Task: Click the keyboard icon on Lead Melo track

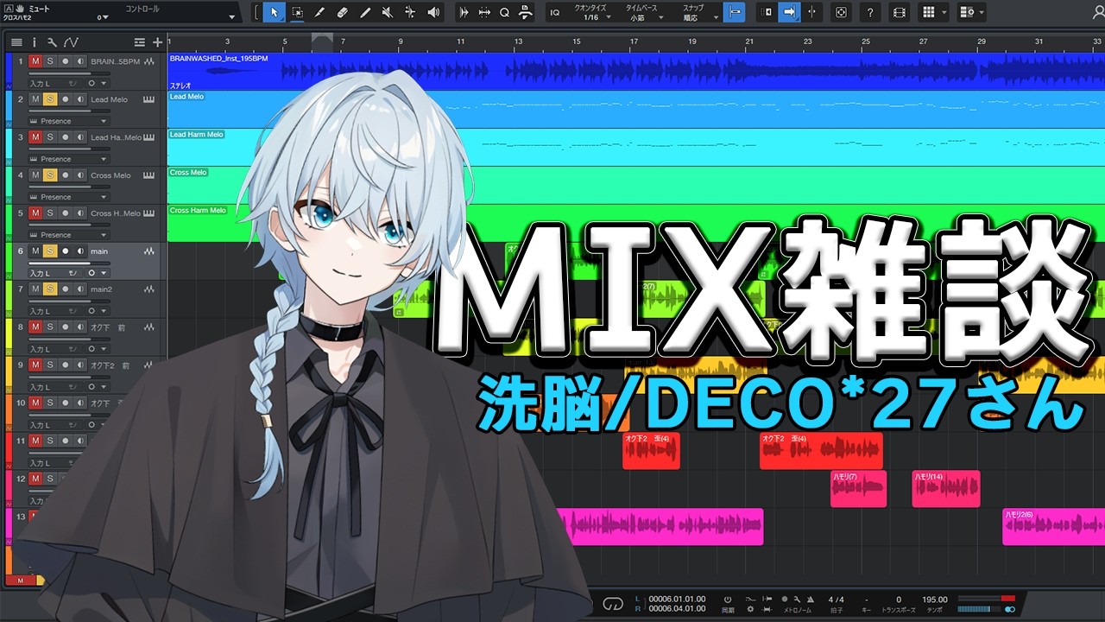Action: (148, 99)
